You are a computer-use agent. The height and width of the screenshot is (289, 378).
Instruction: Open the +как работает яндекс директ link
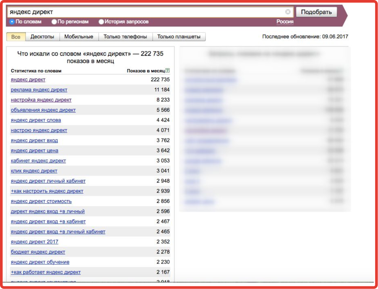46,272
